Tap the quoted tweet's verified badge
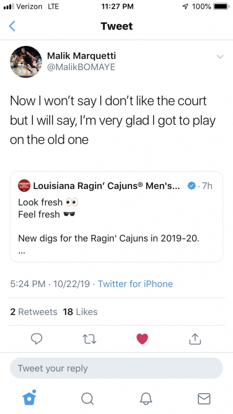Viewport: 233px width, 414px height. (191, 186)
